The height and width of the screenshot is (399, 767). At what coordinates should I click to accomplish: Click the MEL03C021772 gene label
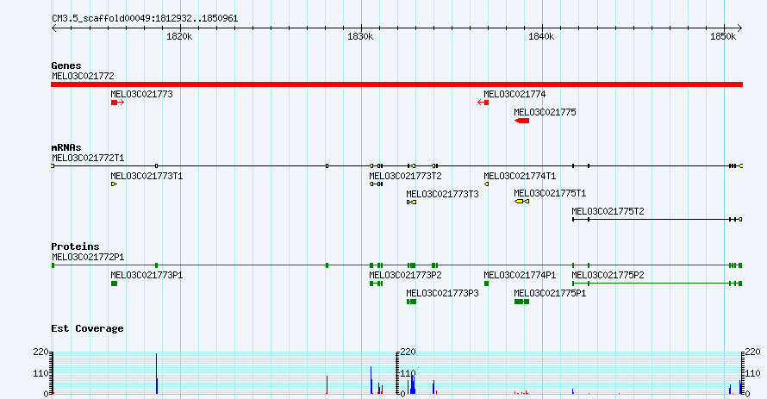tap(83, 77)
